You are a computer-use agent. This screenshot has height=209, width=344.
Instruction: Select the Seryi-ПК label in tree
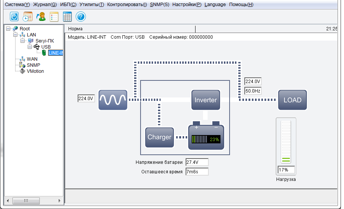(x=45, y=41)
